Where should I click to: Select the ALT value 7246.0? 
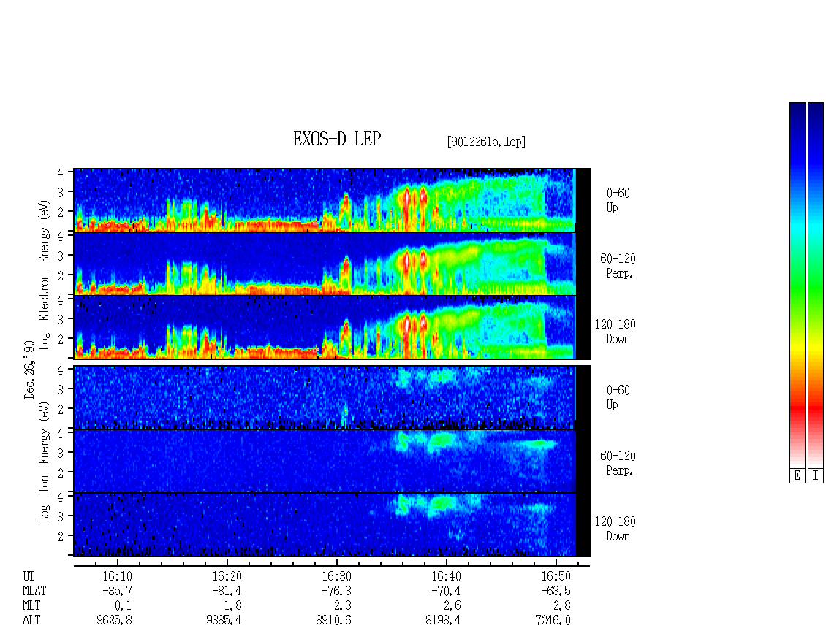tap(553, 621)
